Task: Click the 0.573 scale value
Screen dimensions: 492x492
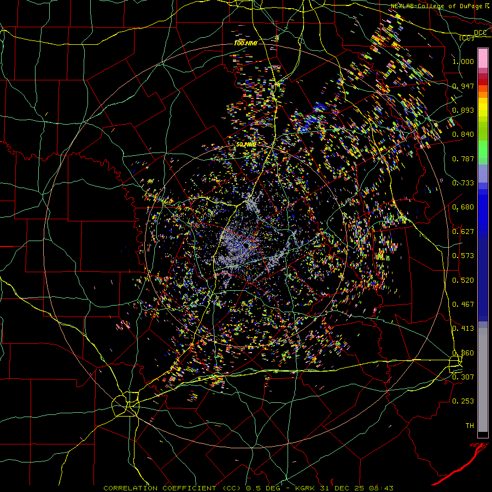Action: pos(463,255)
